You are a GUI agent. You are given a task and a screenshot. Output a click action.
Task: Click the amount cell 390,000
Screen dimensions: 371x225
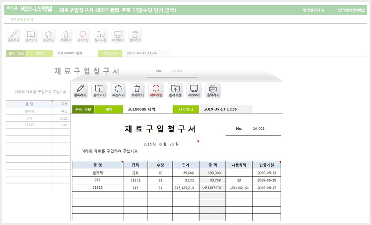[x=212, y=173]
